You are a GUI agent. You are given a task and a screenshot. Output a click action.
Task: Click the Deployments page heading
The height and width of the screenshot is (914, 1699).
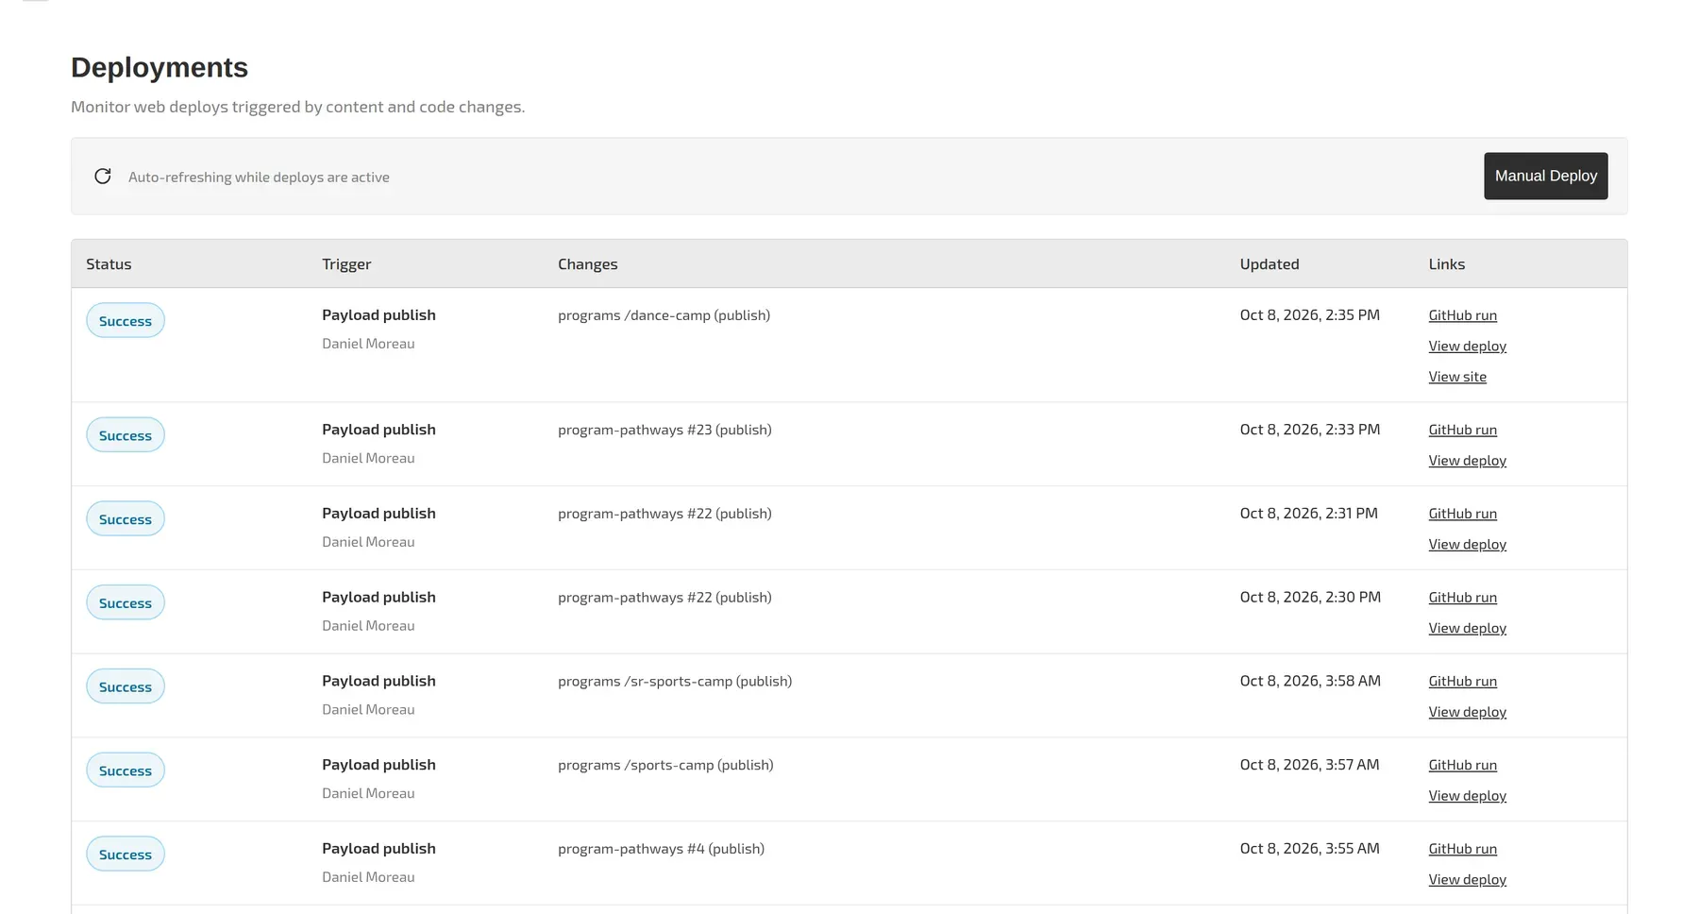pos(160,68)
